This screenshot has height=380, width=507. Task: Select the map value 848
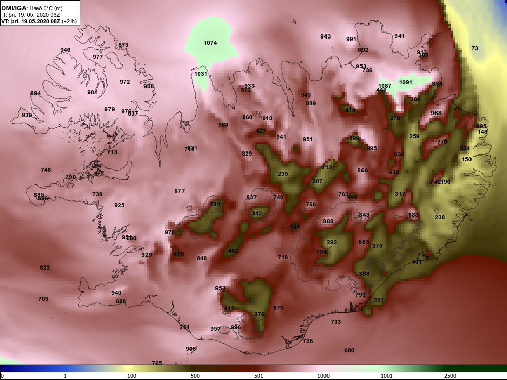202,258
